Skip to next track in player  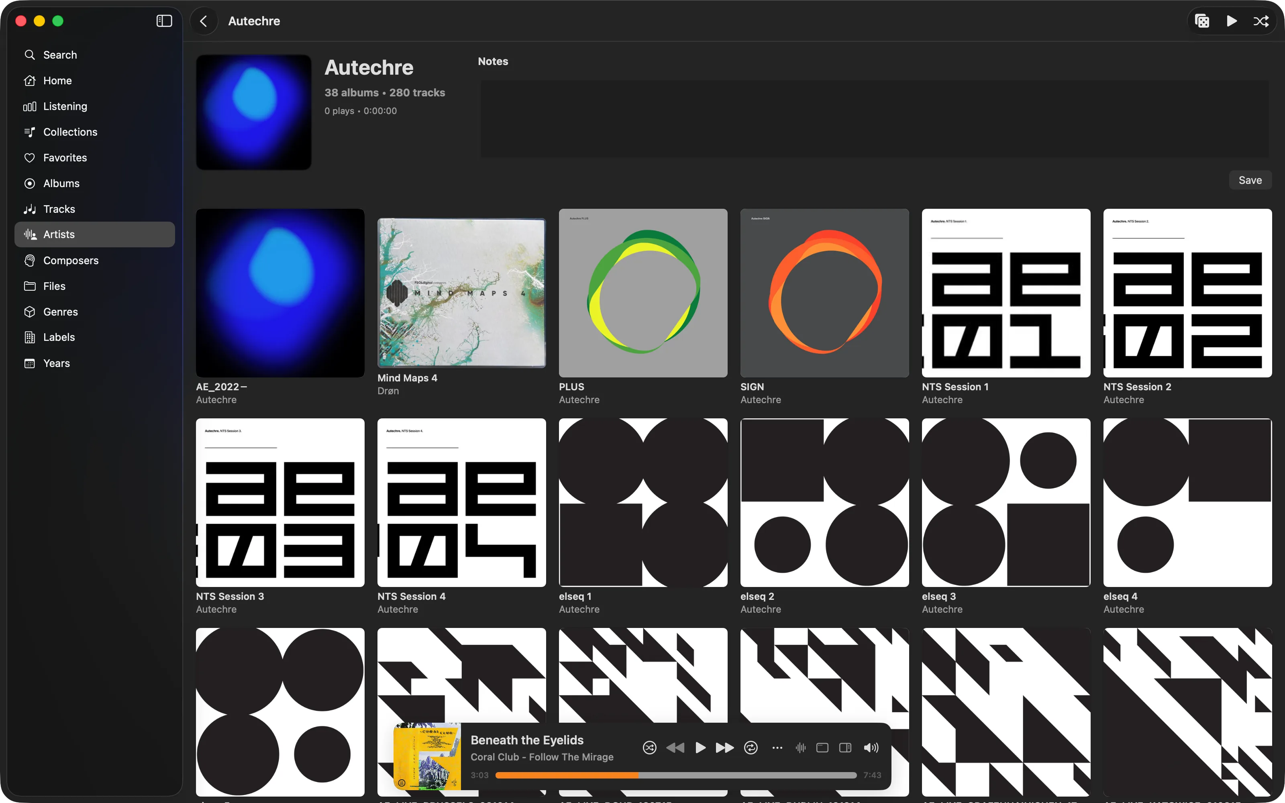pyautogui.click(x=725, y=748)
